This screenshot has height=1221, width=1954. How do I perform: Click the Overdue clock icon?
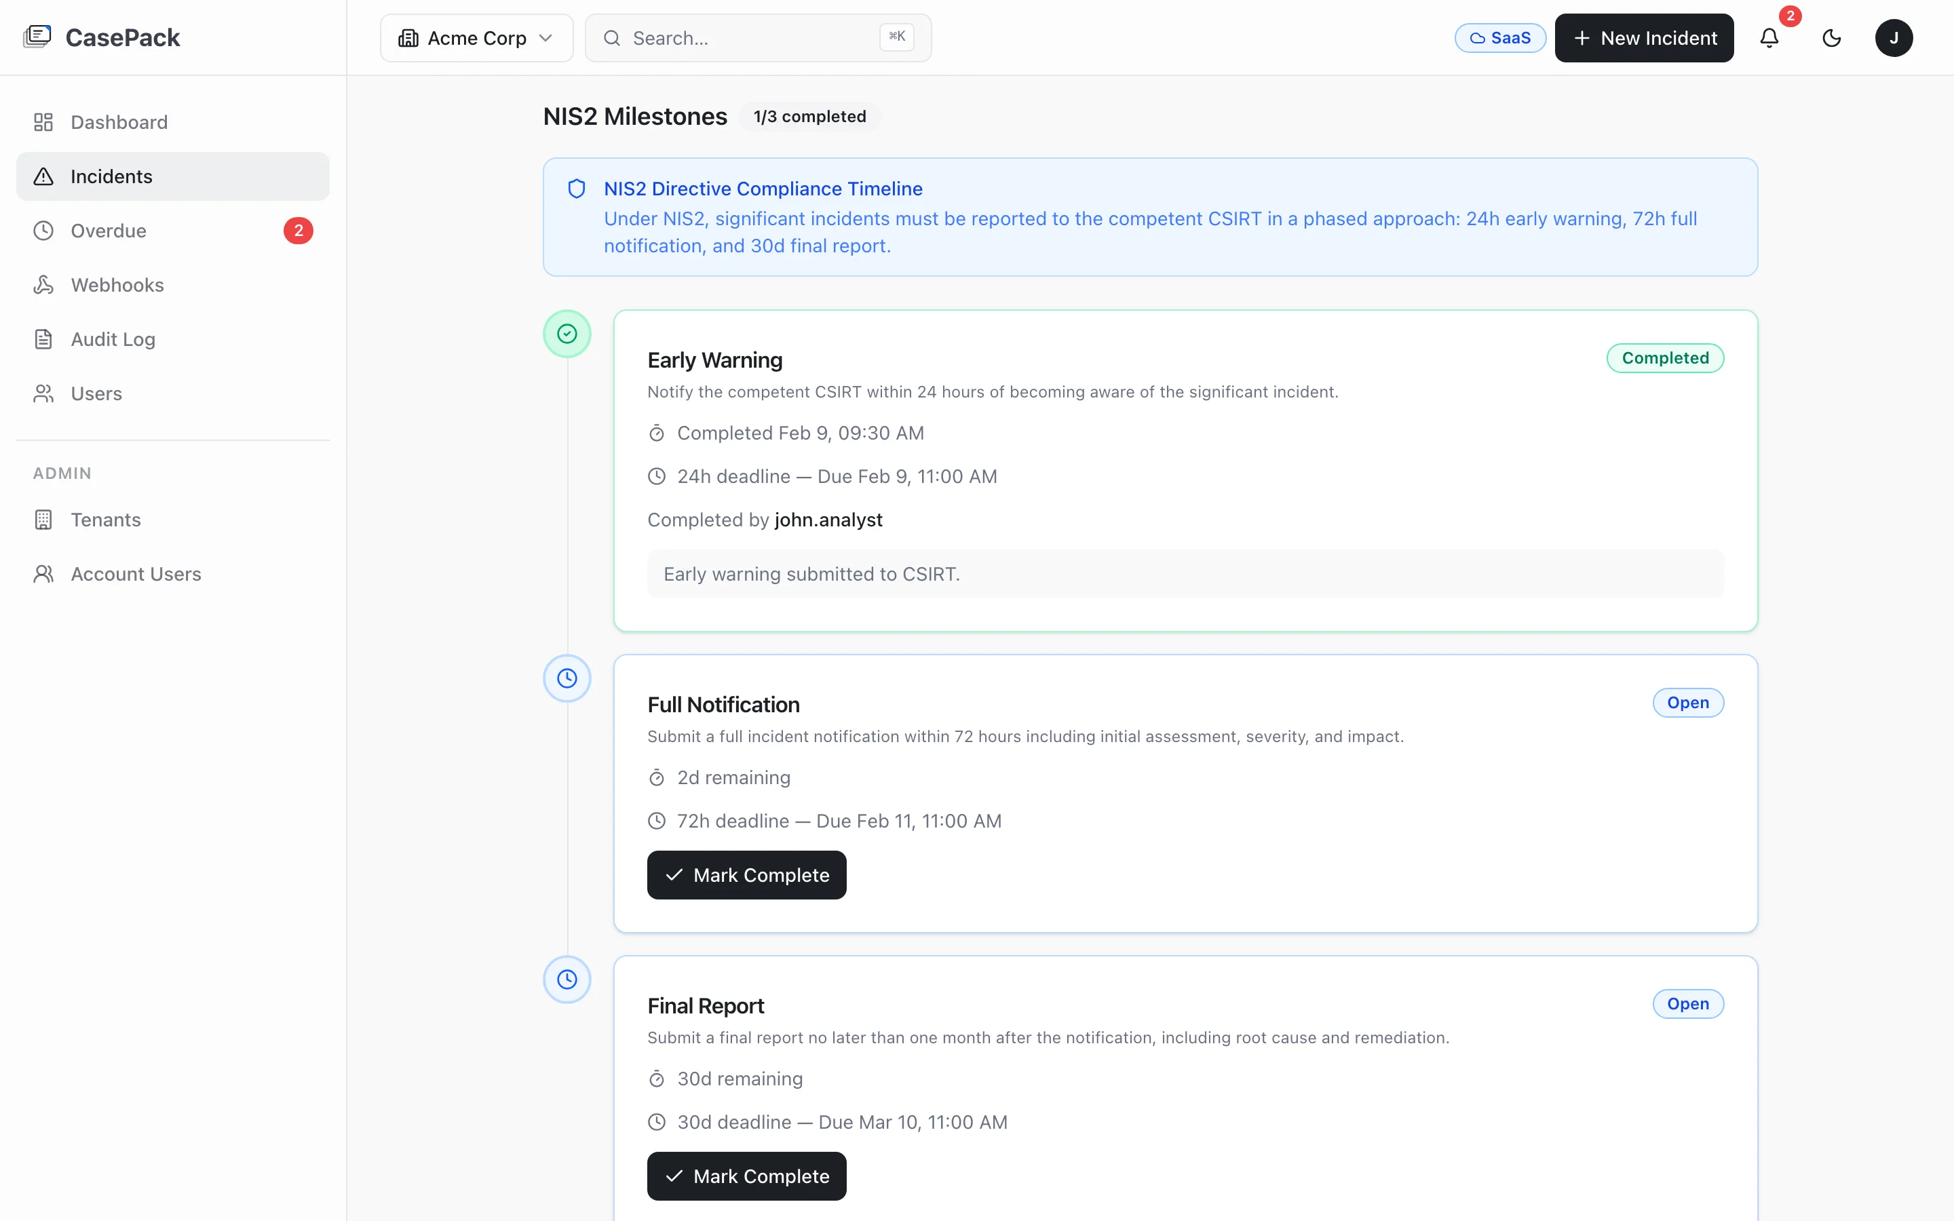click(x=43, y=231)
